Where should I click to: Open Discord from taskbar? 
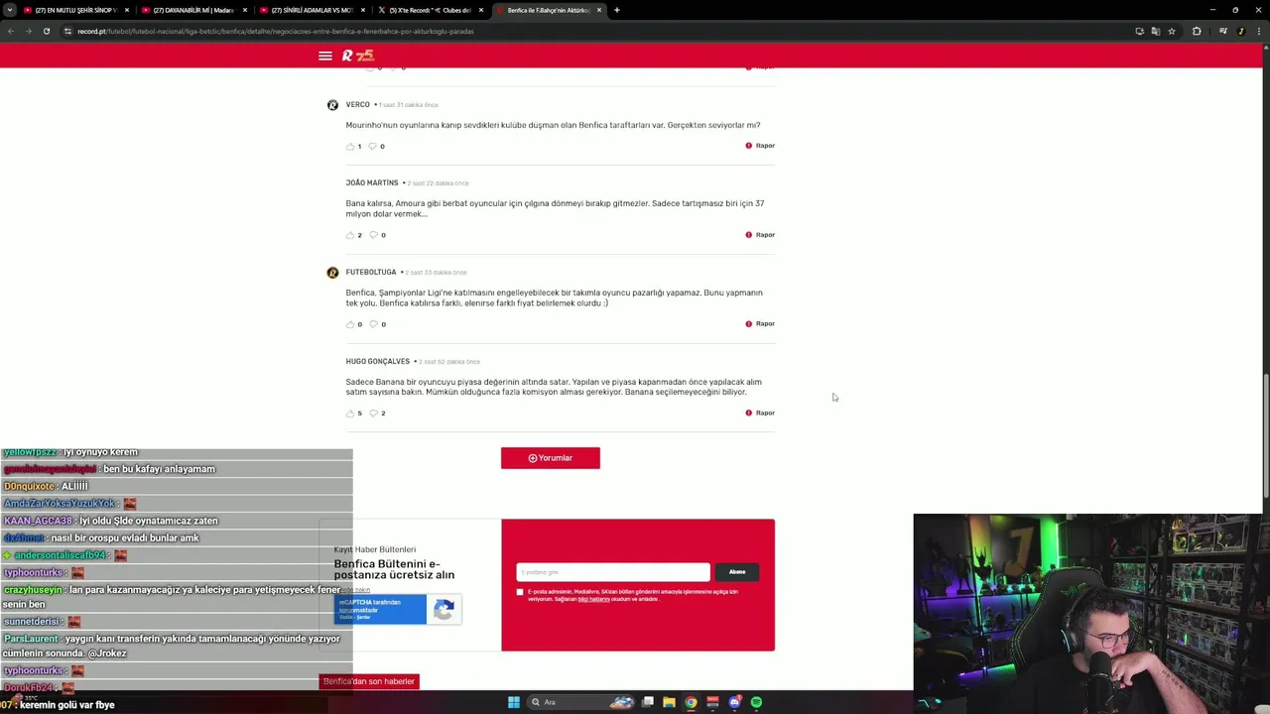735,702
